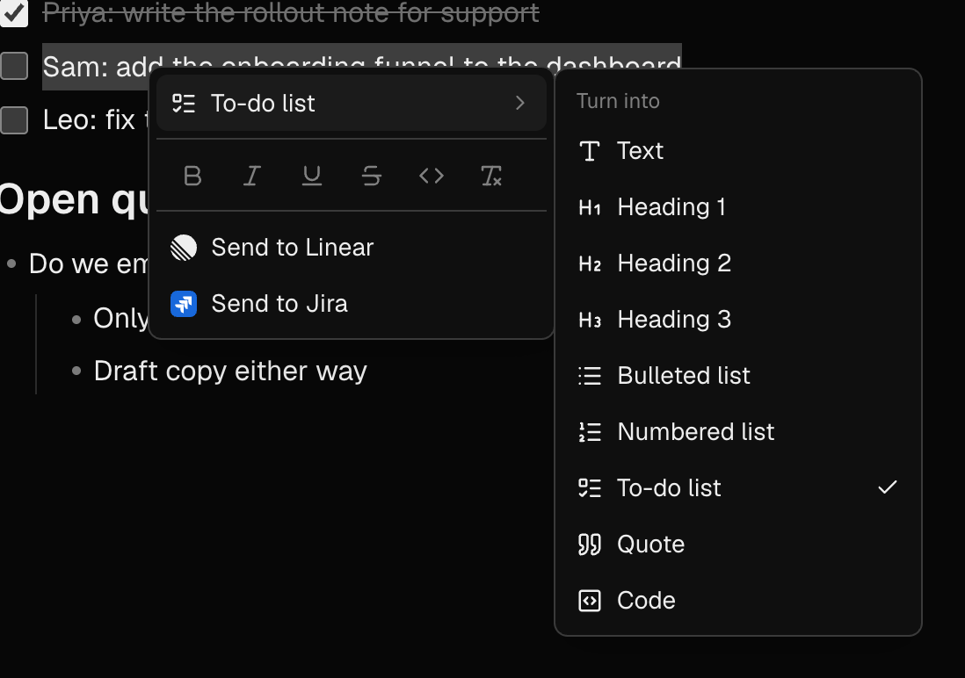Viewport: 965px width, 678px height.
Task: Click the 'Do we em' bullet text
Action: (x=89, y=264)
